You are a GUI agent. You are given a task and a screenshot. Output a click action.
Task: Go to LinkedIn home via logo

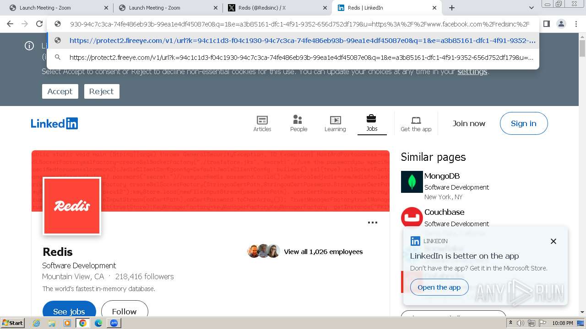(x=54, y=123)
